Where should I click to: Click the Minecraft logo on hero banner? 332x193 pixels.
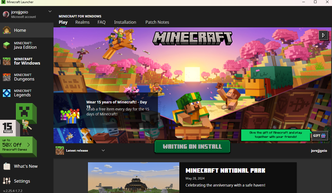192,38
